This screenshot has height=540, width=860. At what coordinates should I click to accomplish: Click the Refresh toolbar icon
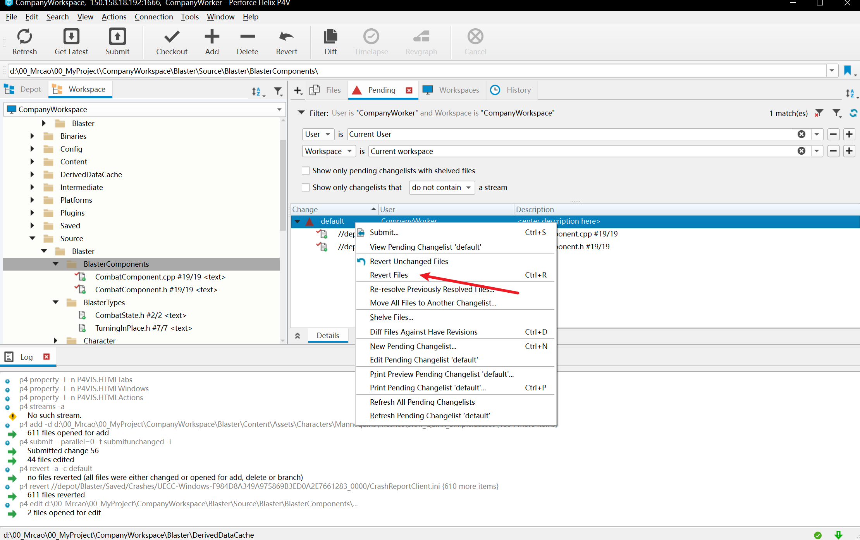pyautogui.click(x=24, y=37)
